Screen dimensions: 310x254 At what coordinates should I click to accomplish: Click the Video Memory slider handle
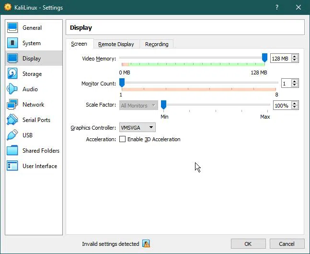264,58
